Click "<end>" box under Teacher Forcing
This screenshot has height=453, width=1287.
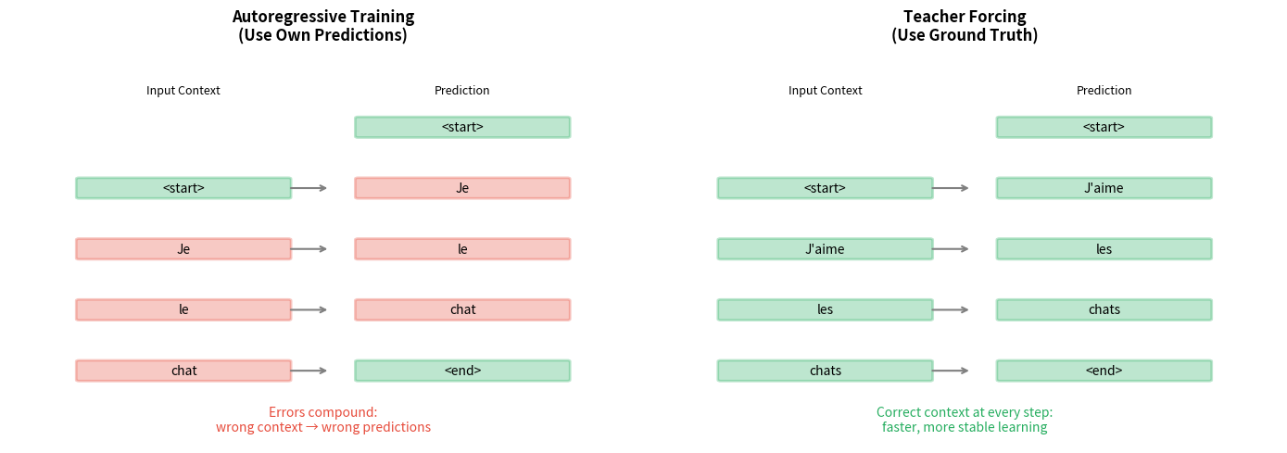coord(1104,371)
